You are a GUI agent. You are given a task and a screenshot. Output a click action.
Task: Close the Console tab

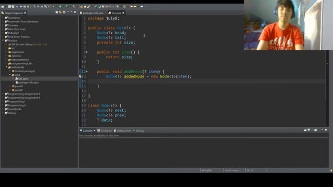95,131
